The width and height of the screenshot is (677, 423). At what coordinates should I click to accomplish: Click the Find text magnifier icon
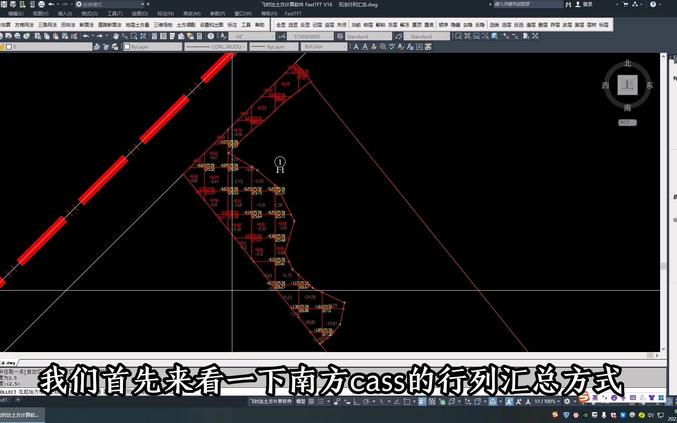click(382, 46)
